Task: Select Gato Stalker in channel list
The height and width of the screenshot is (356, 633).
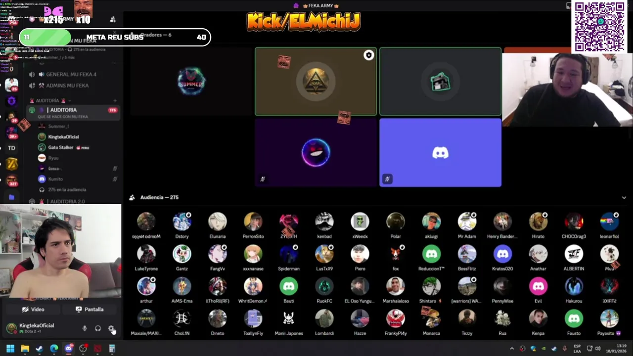Action: [x=60, y=147]
